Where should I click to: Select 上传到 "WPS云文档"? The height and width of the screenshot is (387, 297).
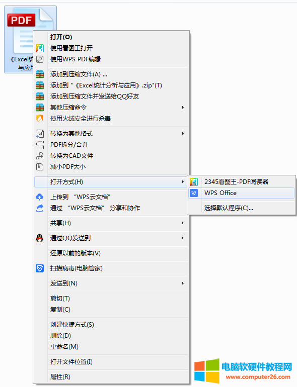click(111, 197)
